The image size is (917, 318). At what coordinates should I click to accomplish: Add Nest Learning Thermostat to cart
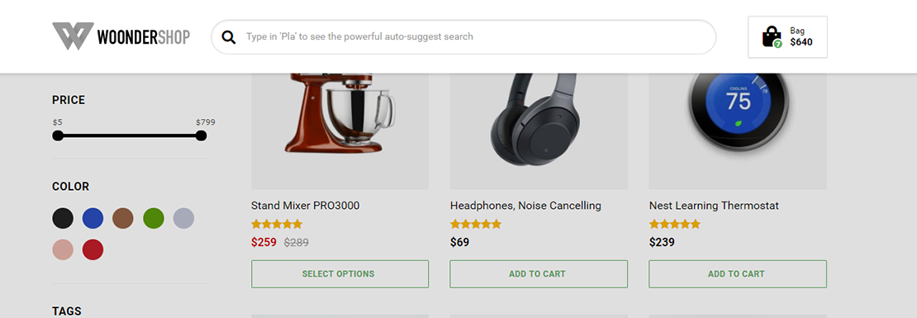738,273
